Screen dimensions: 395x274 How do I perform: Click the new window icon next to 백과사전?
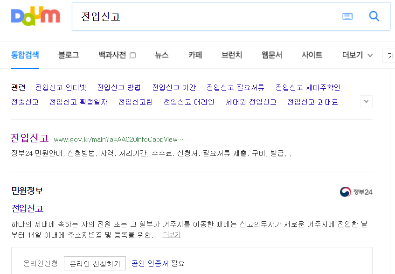coord(132,56)
